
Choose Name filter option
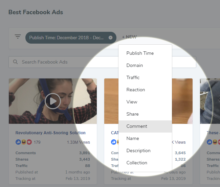[145, 139]
